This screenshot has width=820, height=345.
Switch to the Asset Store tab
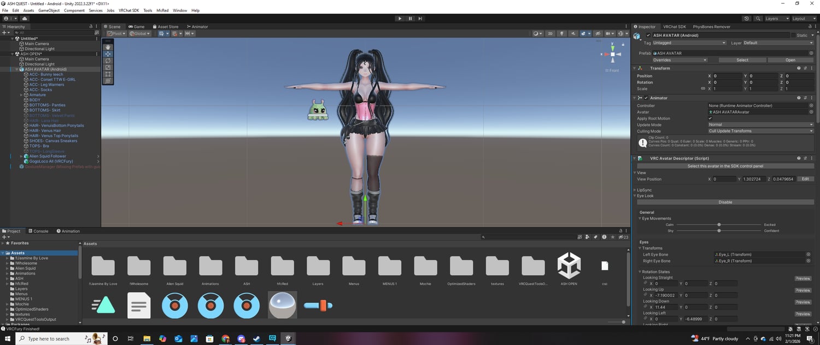pyautogui.click(x=166, y=26)
